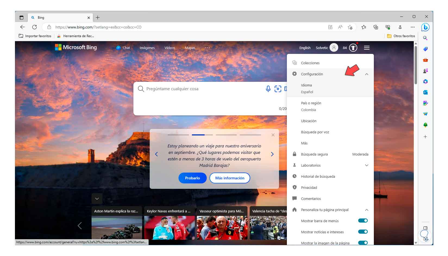Open Microsoft 365 icon in sidebar
Image resolution: width=448 pixels, height=256 pixels.
[425, 82]
